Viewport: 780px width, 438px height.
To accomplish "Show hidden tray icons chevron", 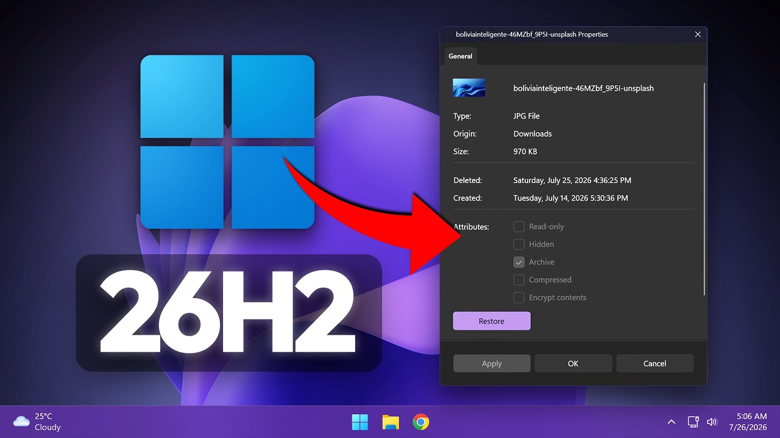I will tap(672, 422).
